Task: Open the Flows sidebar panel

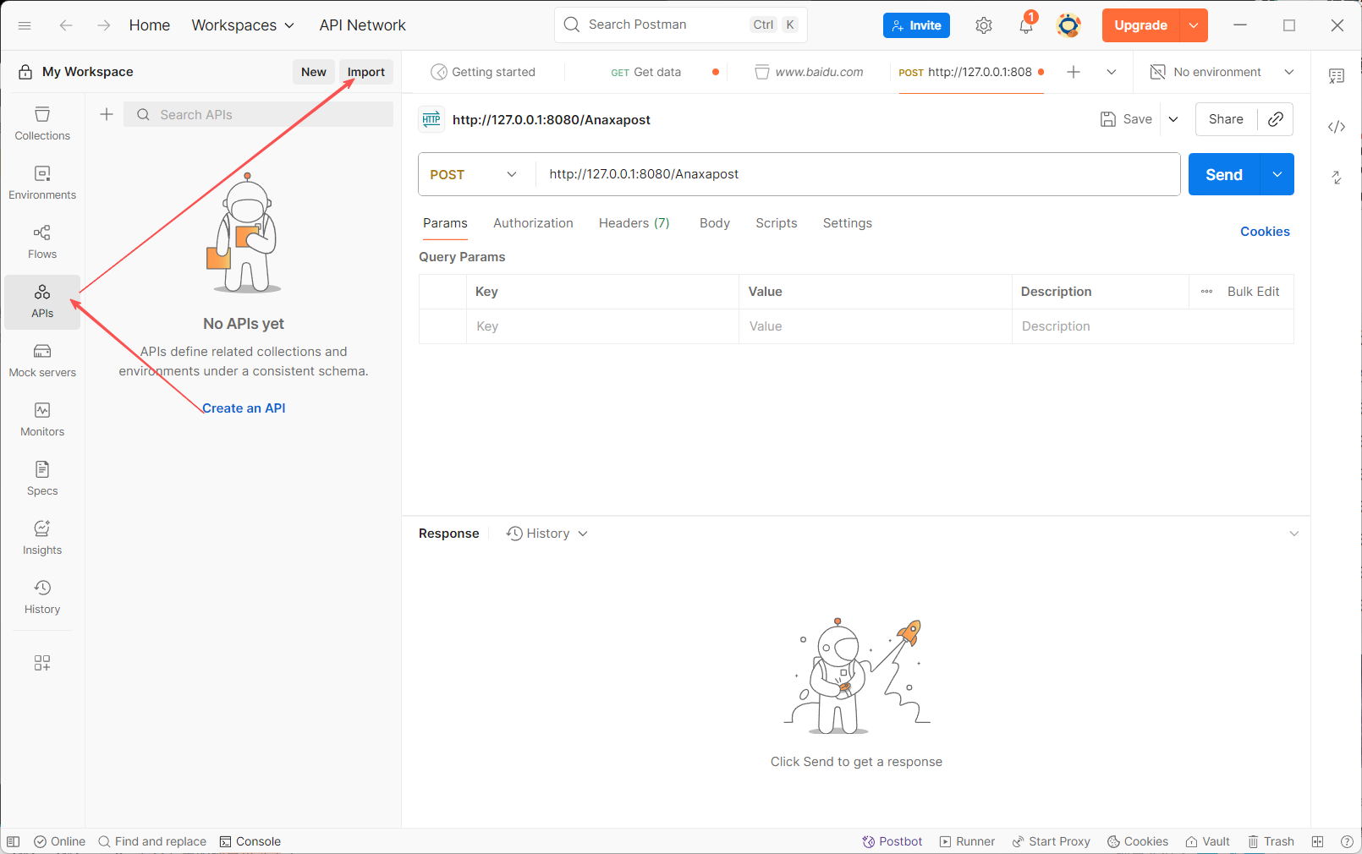Action: click(x=42, y=242)
